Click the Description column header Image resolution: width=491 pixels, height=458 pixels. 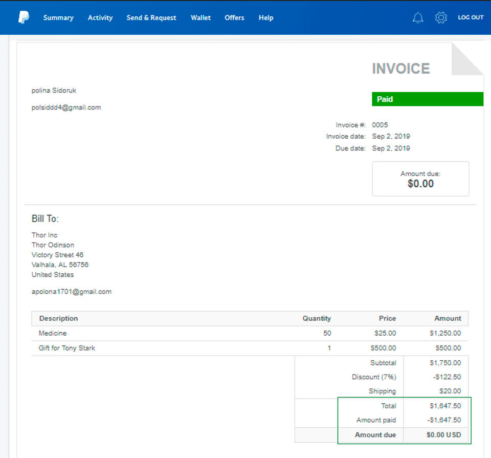pyautogui.click(x=58, y=318)
